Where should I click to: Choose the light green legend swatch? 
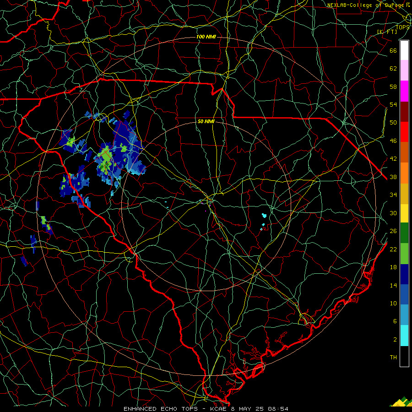pos(404,254)
